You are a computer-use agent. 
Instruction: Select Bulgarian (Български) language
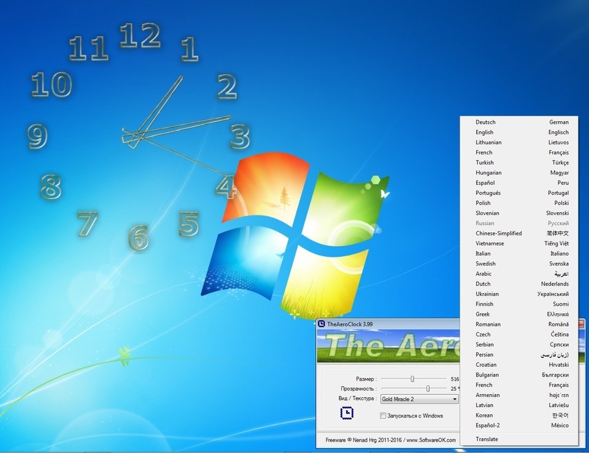[x=519, y=375]
